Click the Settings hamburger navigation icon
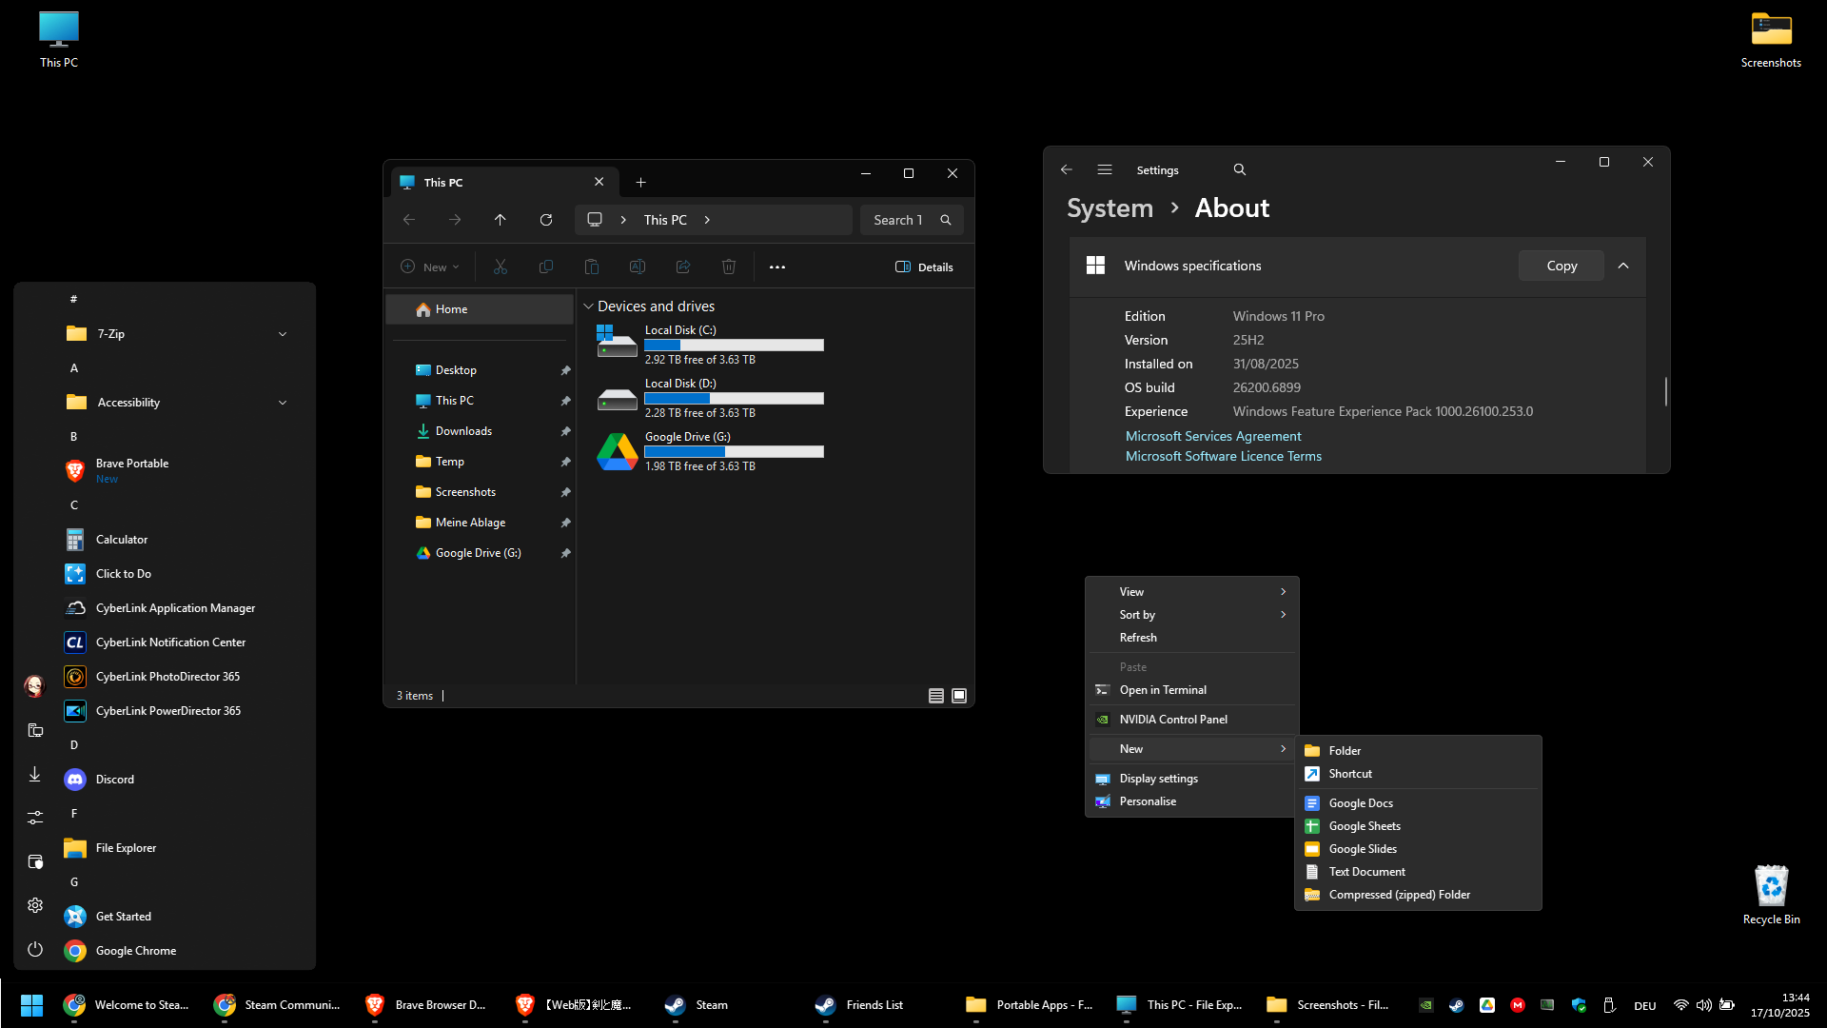The width and height of the screenshot is (1827, 1028). pos(1105,169)
